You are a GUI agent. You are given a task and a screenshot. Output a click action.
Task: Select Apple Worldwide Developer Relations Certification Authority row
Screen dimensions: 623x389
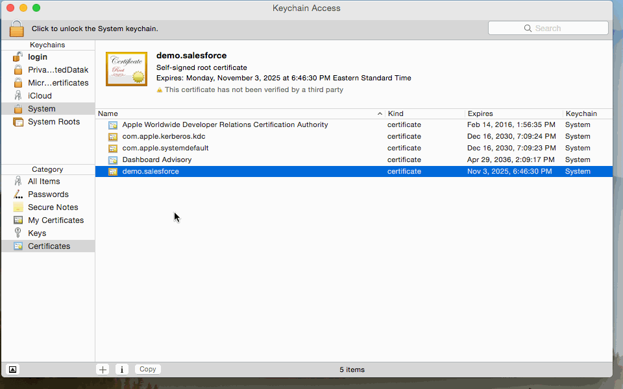[354, 124]
